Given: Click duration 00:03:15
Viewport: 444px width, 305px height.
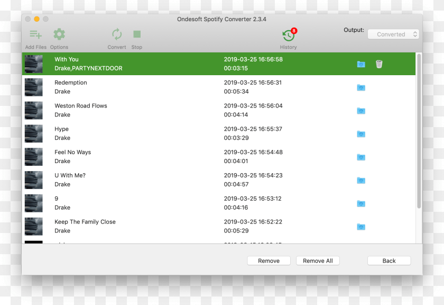Looking at the screenshot, I should [236, 68].
